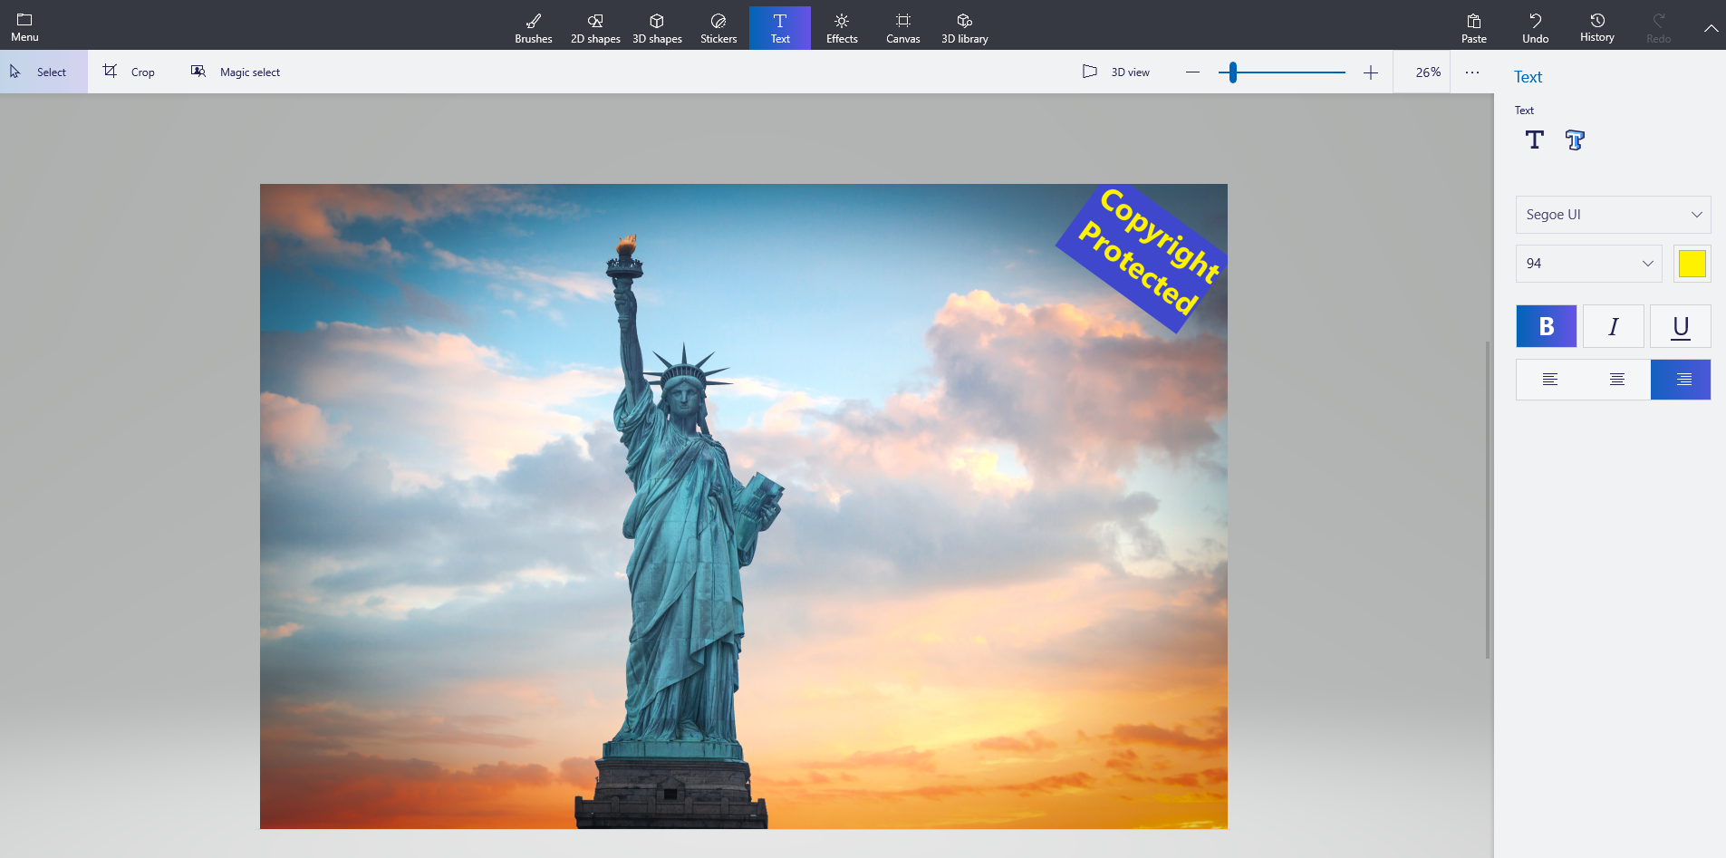Open the Canvas tab
This screenshot has width=1726, height=858.
(903, 28)
